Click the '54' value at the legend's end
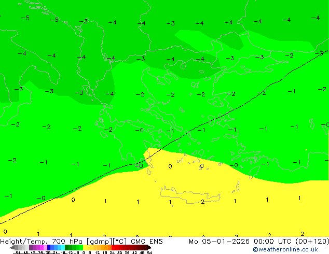 tap(149, 252)
